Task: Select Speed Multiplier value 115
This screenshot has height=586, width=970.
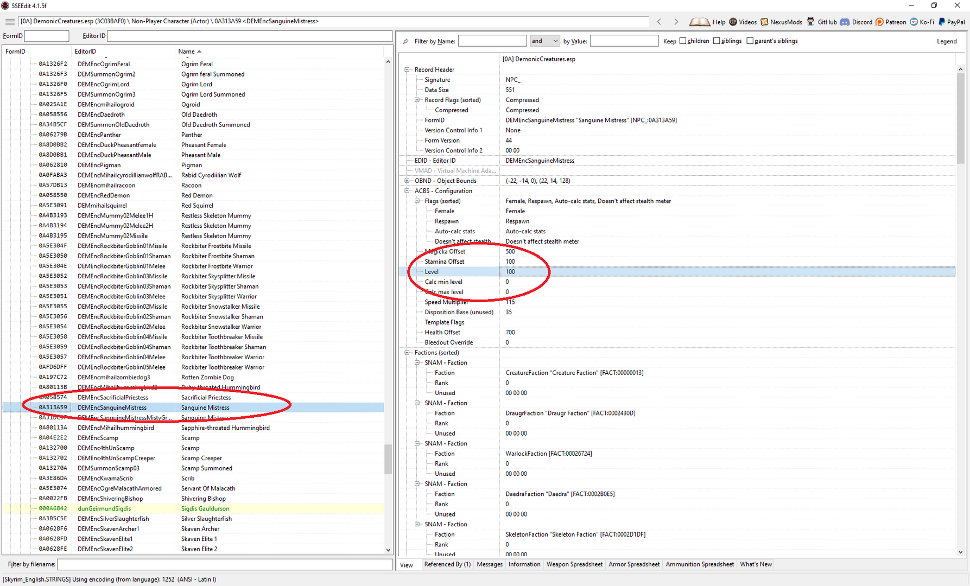Action: [x=510, y=302]
